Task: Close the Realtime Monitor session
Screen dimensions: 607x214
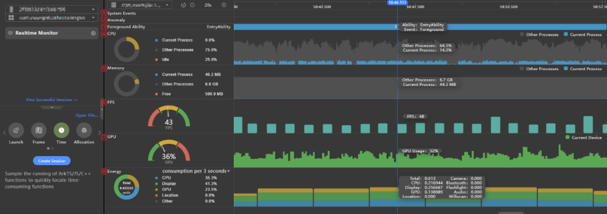Action: 93,33
